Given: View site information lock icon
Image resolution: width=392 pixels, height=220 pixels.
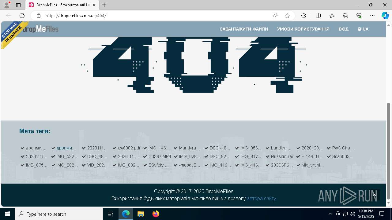Looking at the screenshot, I should [x=39, y=16].
